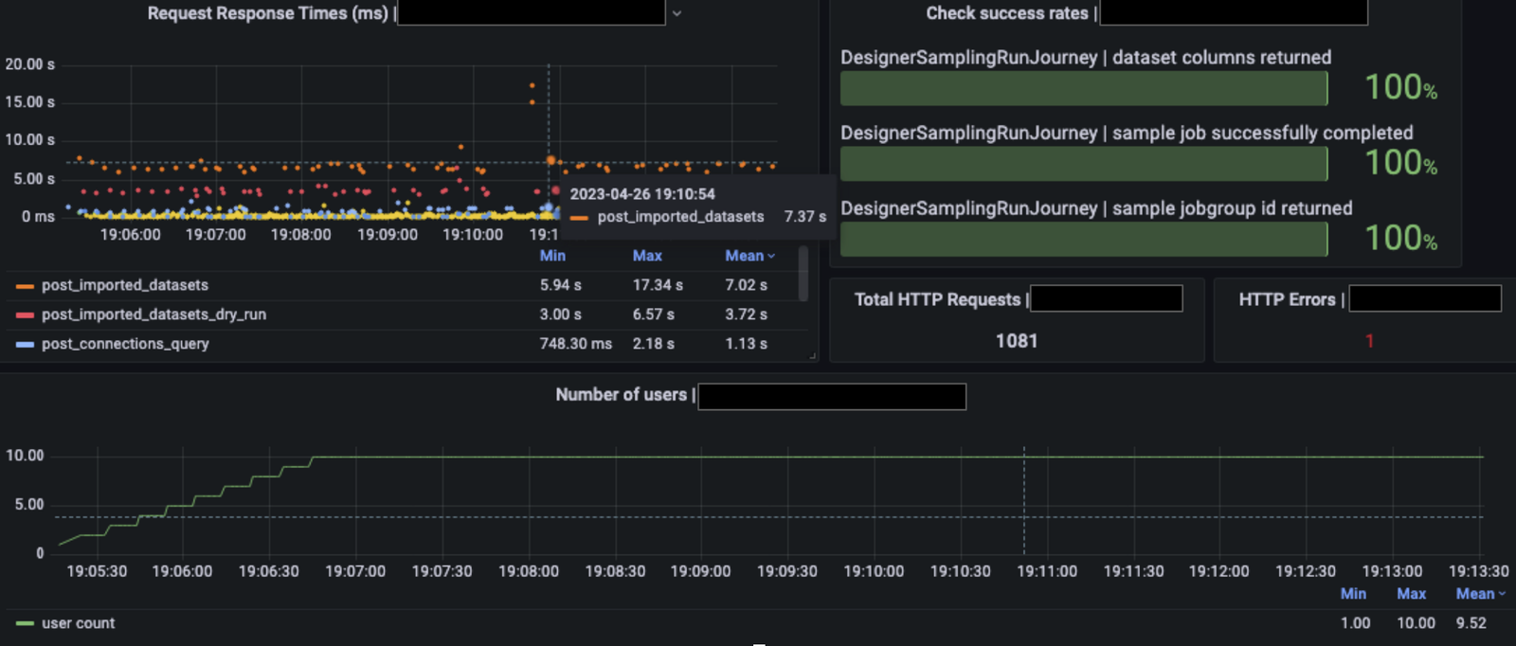This screenshot has height=646, width=1516.
Task: Sort response times legend by Max
Action: [x=647, y=256]
